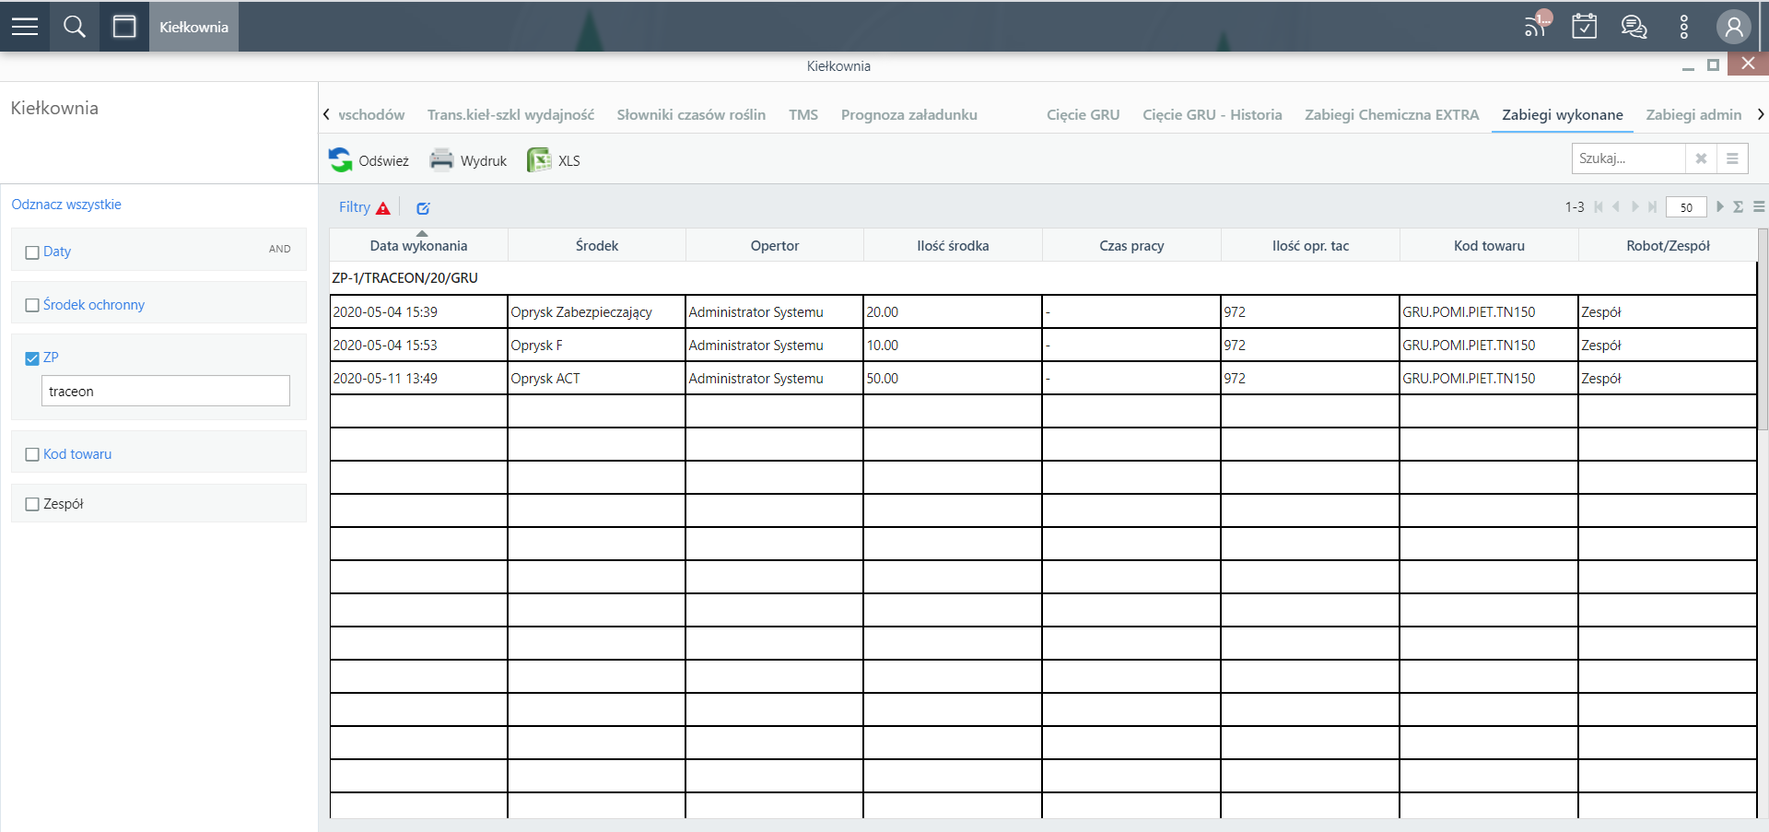
Task: Open the hamburger main menu
Action: click(x=25, y=27)
